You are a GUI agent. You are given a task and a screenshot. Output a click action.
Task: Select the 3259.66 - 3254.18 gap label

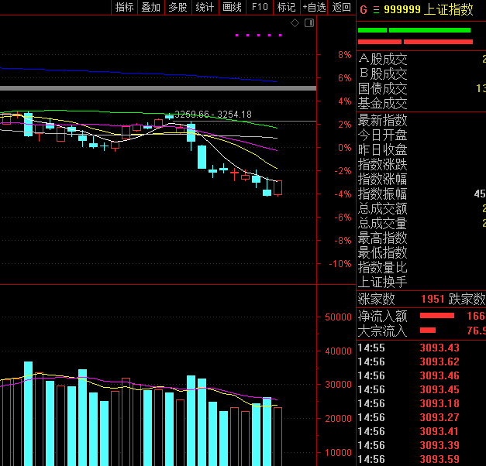click(213, 115)
